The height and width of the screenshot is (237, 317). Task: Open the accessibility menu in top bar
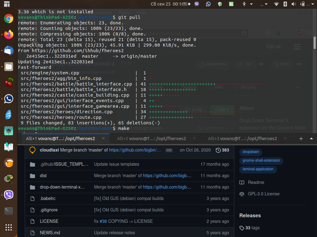point(247,4)
